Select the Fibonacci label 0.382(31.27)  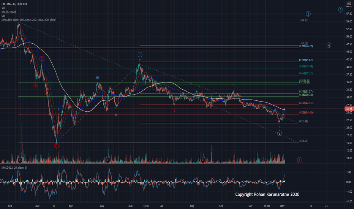coord(306,92)
